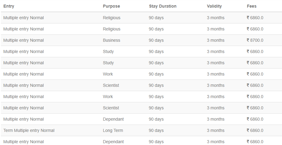Image resolution: width=282 pixels, height=145 pixels.
Task: Click the Term Multiple entry Normal cell
Action: click(x=29, y=130)
